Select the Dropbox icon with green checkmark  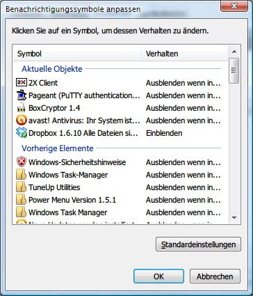22,133
